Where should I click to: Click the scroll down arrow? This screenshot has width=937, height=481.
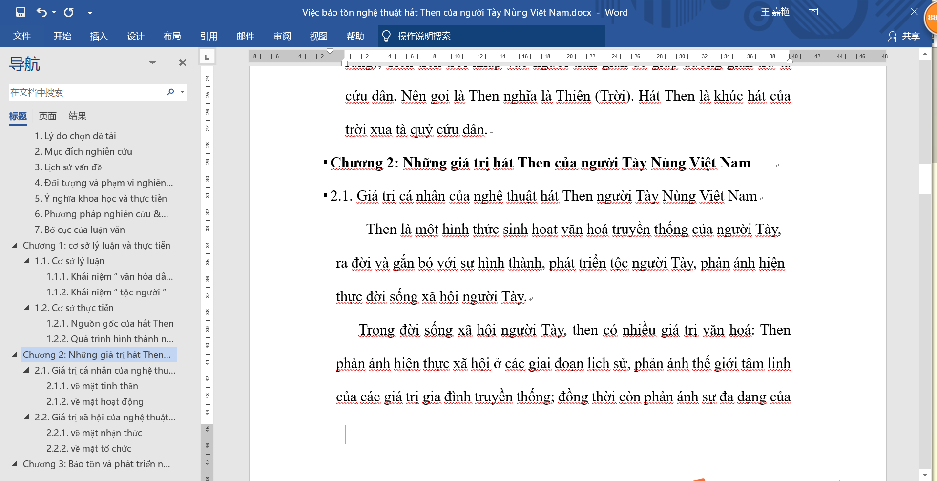[x=925, y=475]
